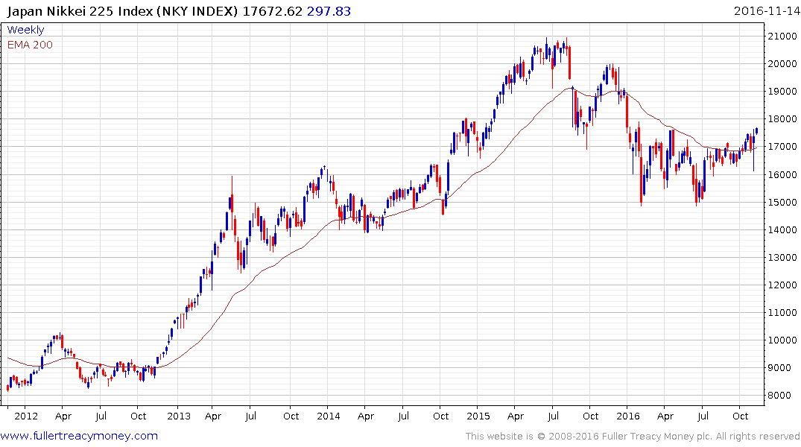Open the www.fullertreacymoney.com link
The width and height of the screenshot is (801, 447).
coord(79,436)
